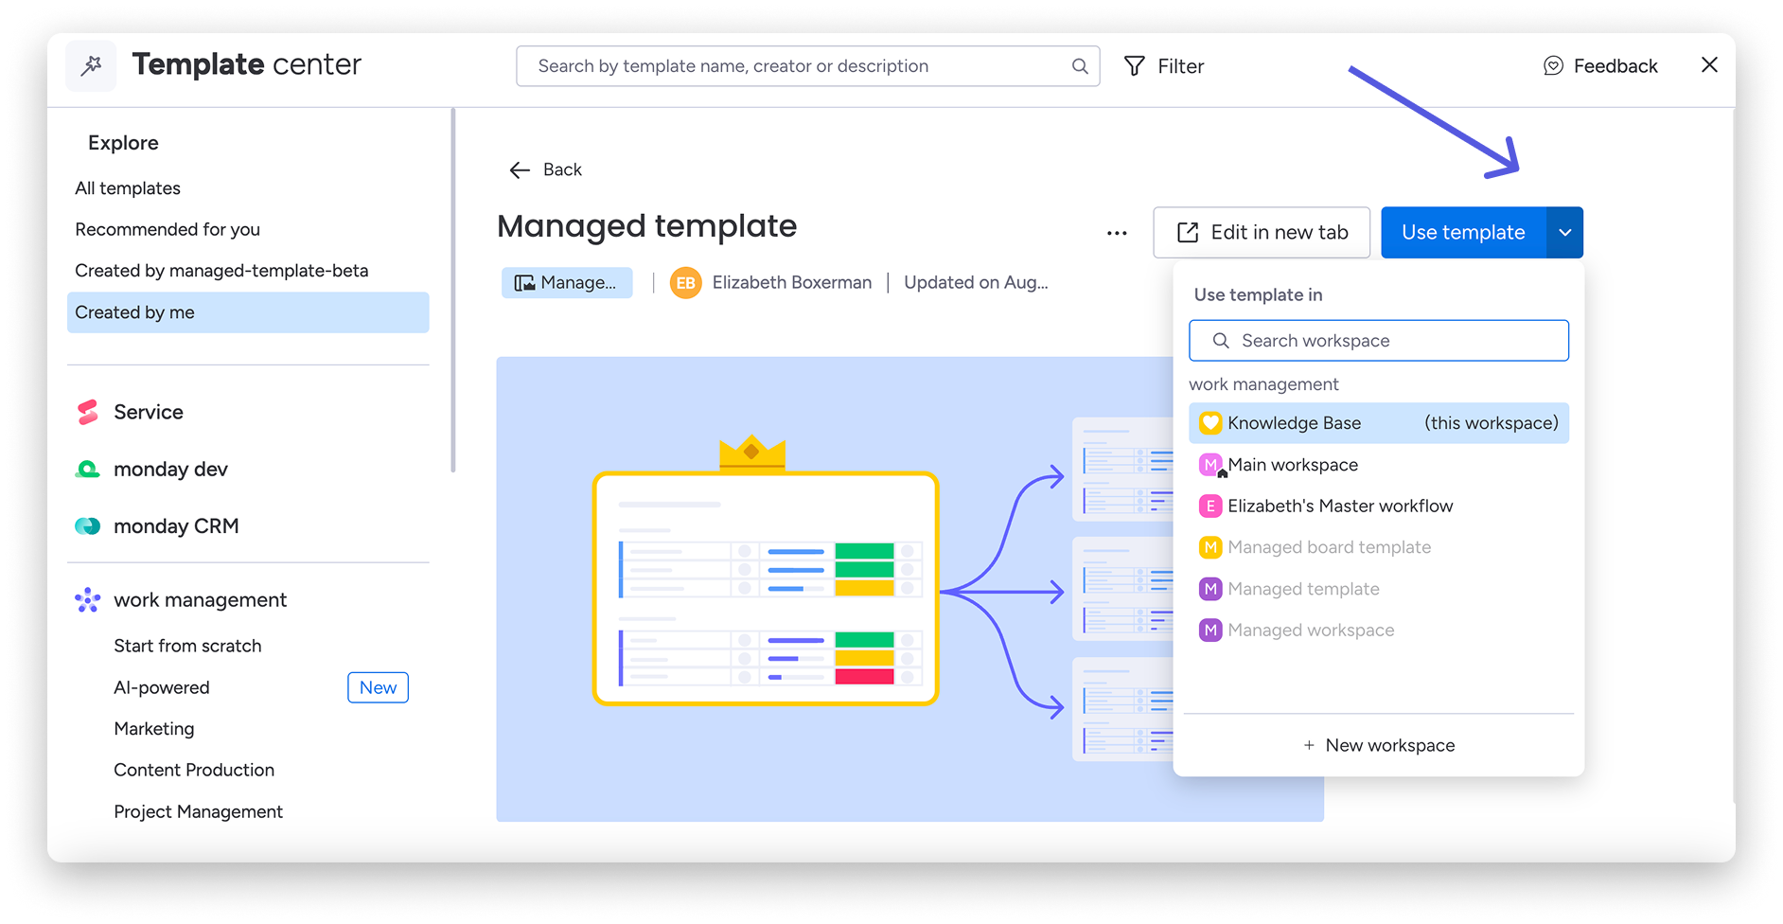
Task: Click the Back link
Action: 545,169
